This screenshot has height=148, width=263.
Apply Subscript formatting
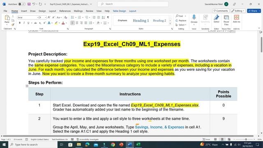(x=40, y=23)
